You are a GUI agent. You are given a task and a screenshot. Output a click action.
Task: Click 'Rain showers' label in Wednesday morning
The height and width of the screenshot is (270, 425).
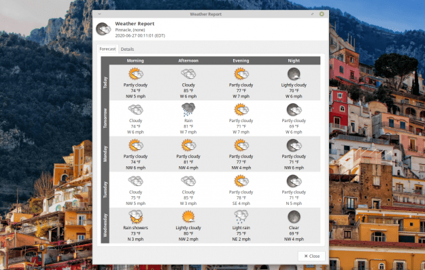point(135,227)
